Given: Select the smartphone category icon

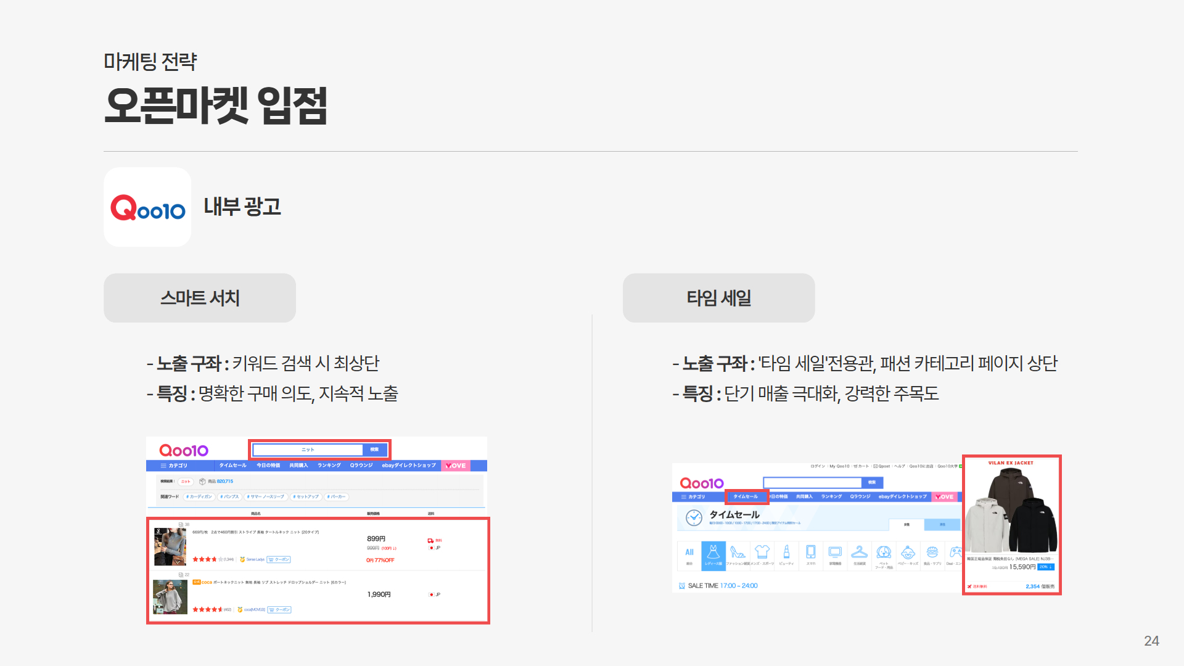Looking at the screenshot, I should click(811, 553).
